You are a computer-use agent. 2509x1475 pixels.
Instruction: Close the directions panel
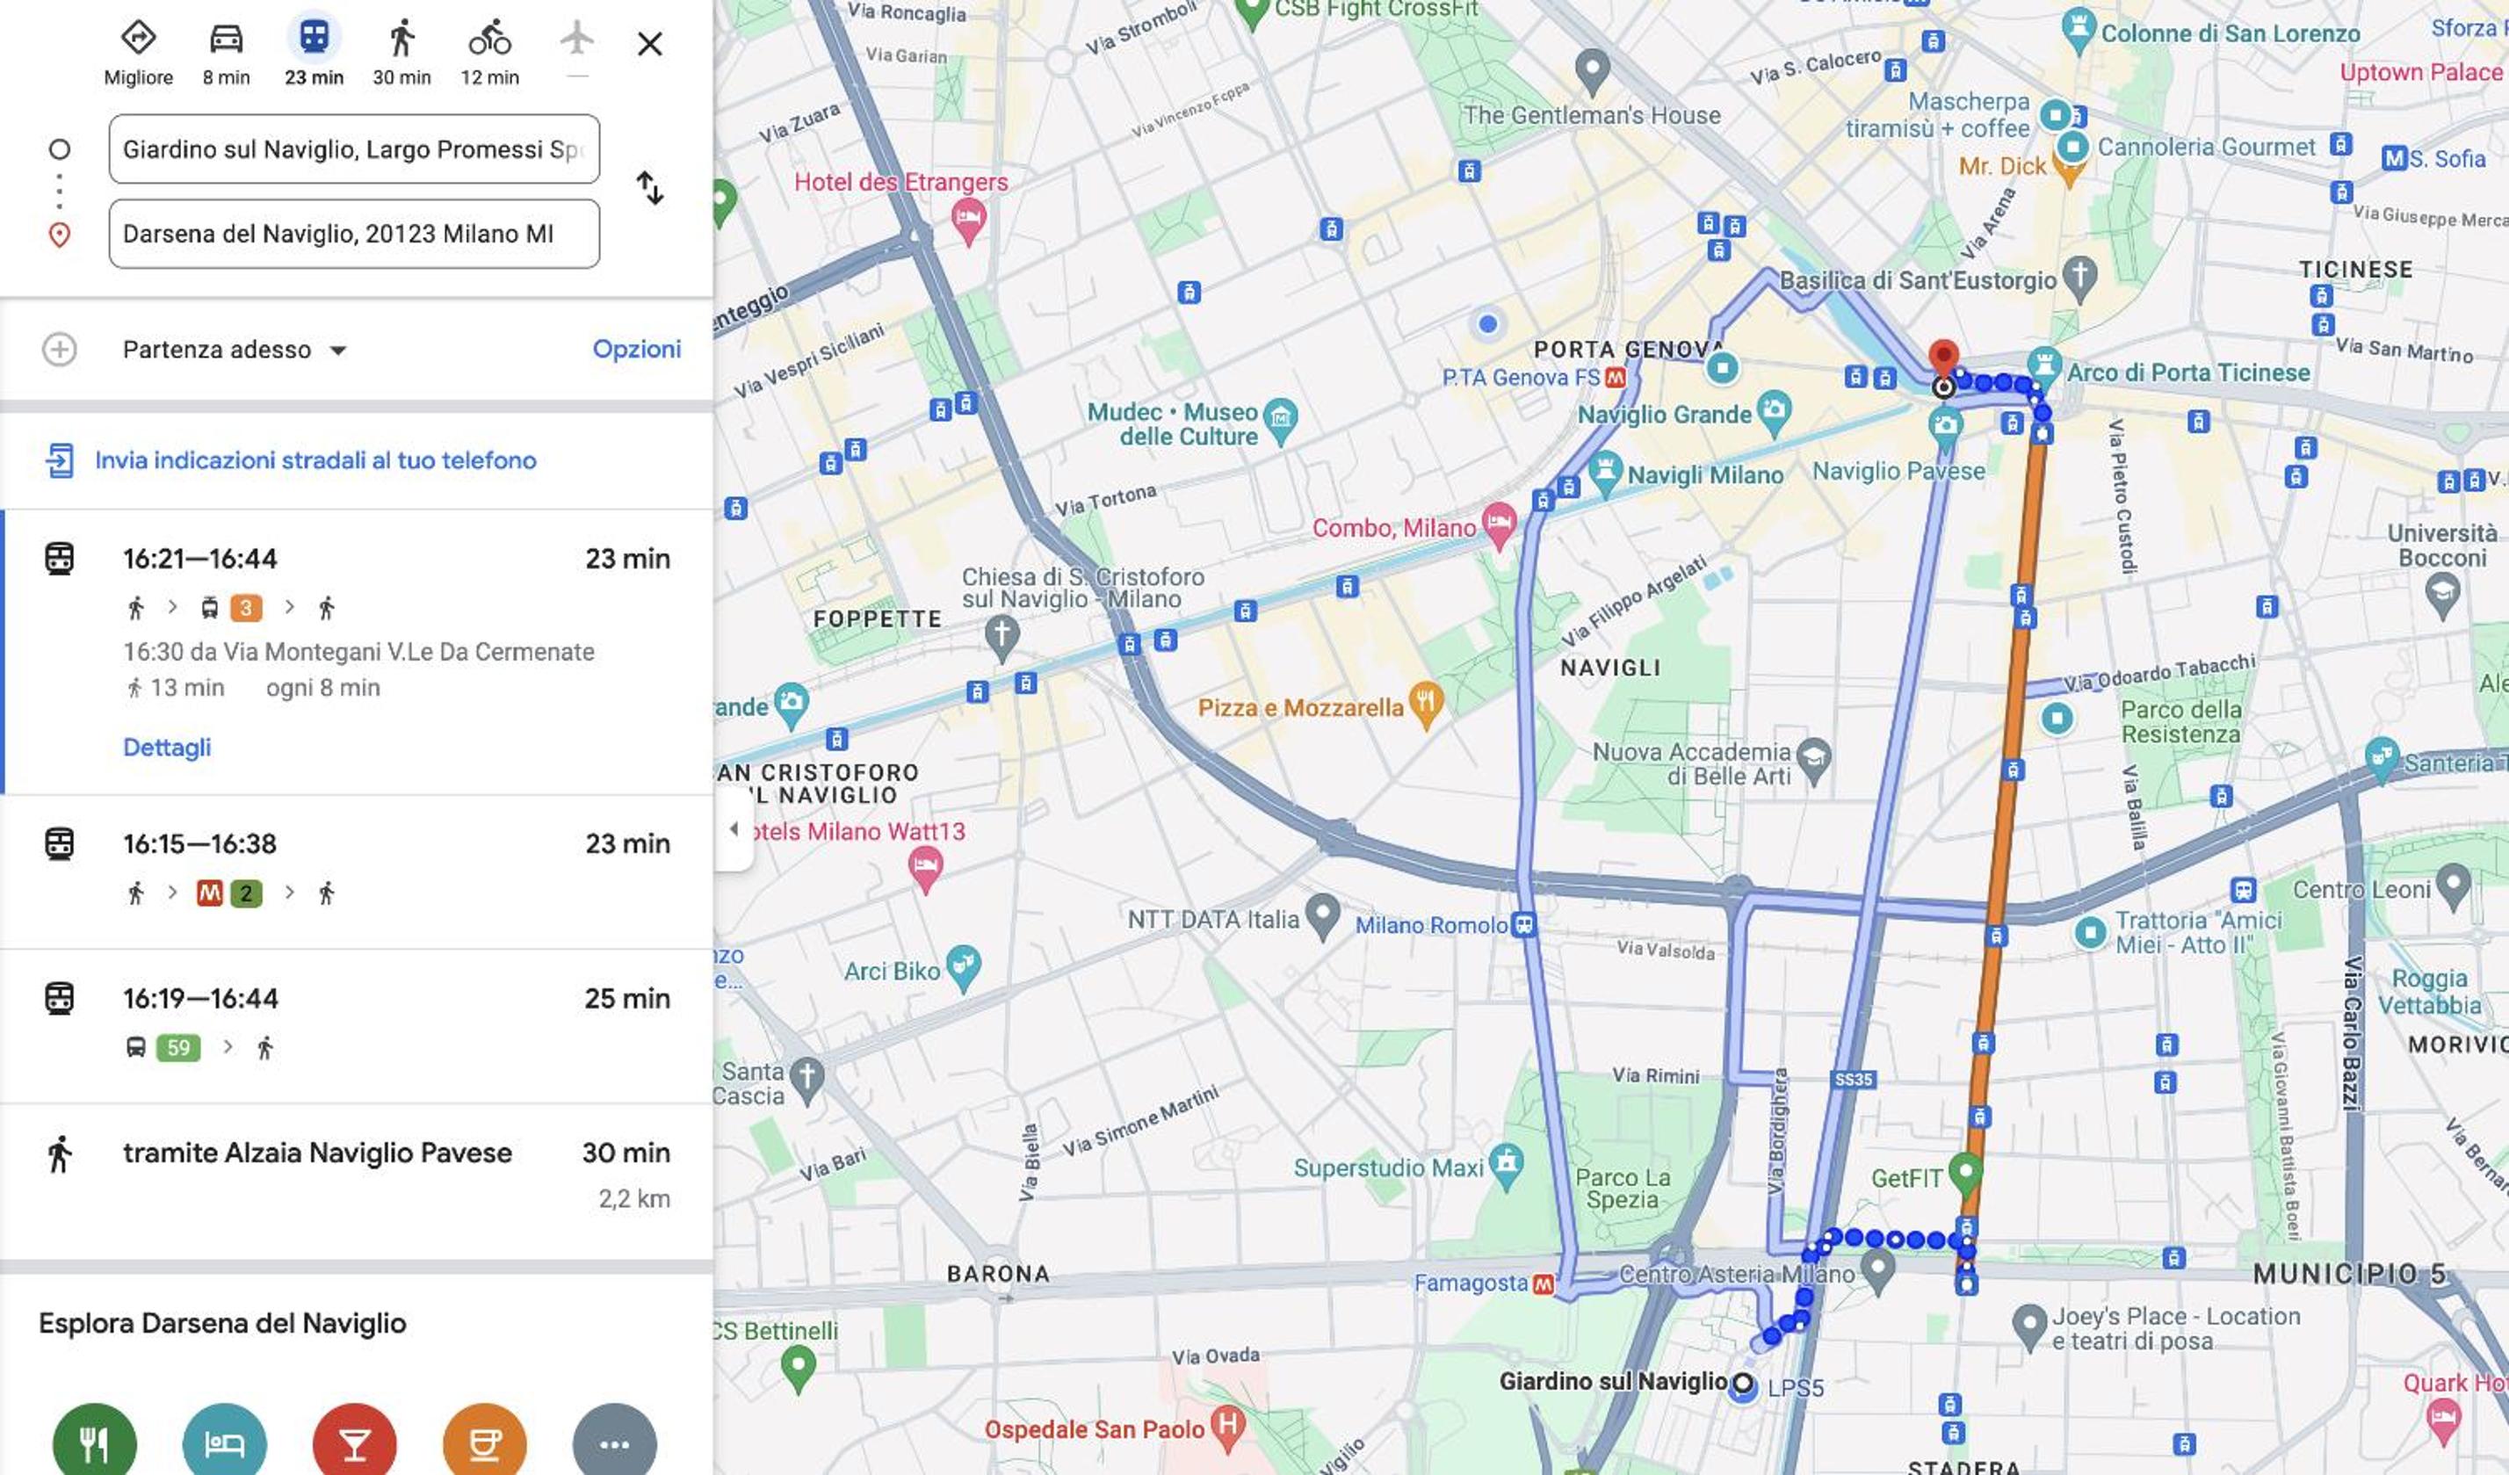click(650, 44)
